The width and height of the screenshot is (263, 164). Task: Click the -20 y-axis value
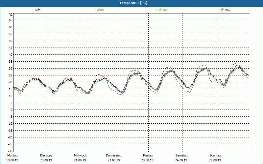[10, 137]
